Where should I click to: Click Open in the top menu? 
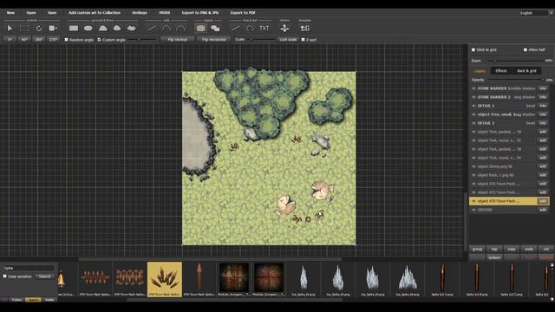tap(31, 13)
